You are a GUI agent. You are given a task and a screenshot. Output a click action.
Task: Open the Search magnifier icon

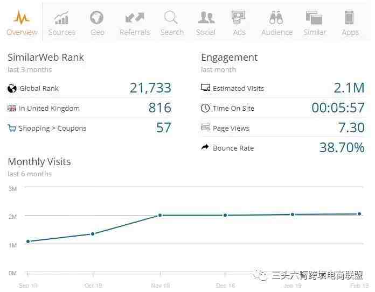tap(171, 17)
